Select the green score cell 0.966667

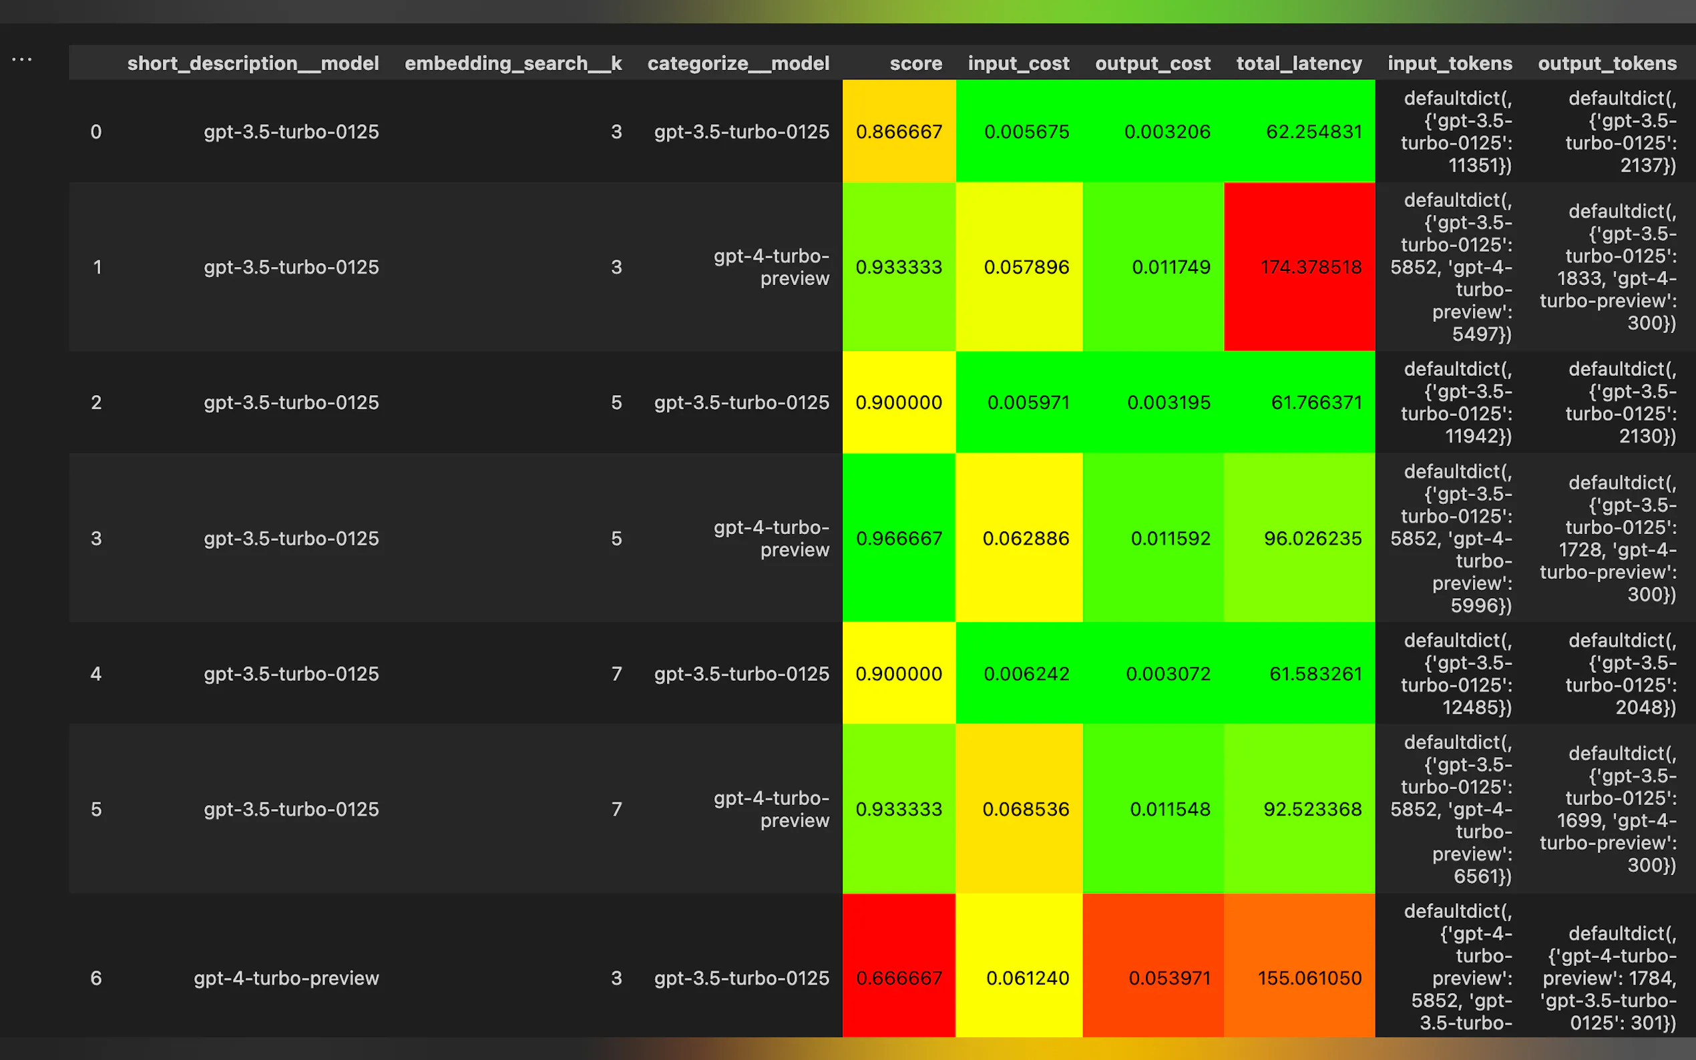pyautogui.click(x=899, y=539)
